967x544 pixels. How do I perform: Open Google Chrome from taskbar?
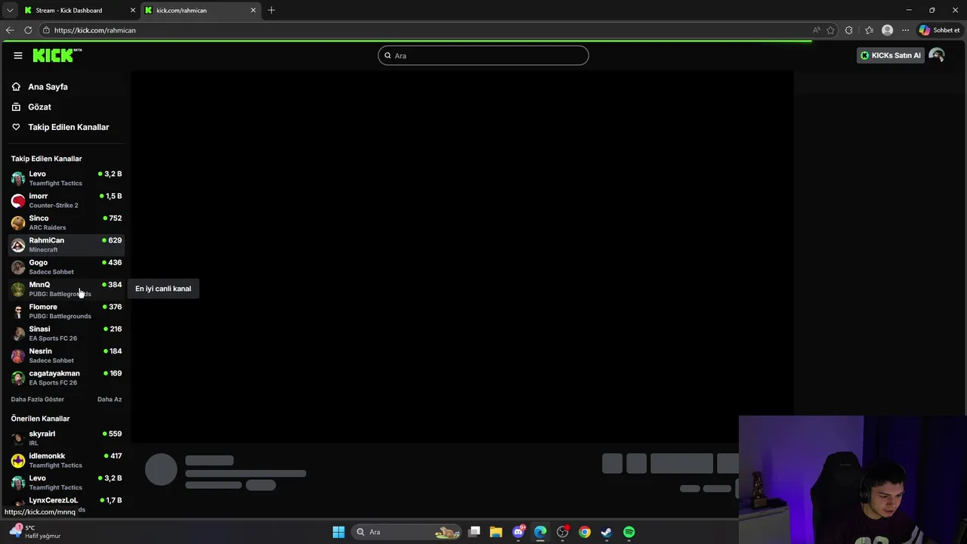pos(585,532)
